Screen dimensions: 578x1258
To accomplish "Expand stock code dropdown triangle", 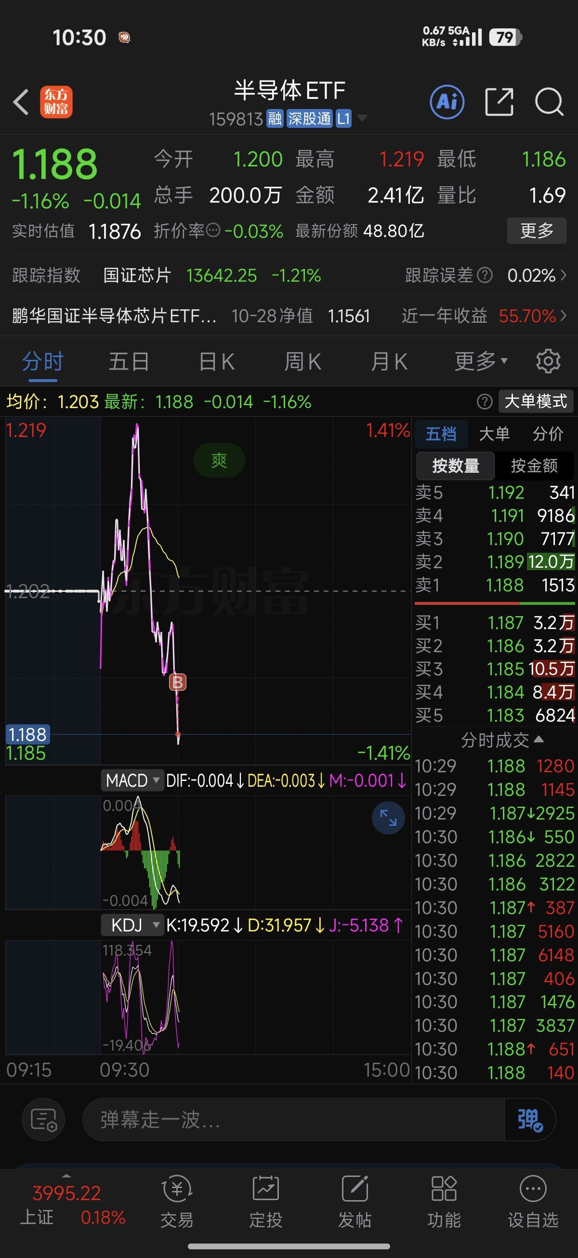I will (x=362, y=118).
